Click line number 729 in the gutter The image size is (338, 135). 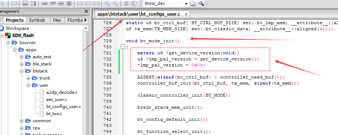coord(107,41)
